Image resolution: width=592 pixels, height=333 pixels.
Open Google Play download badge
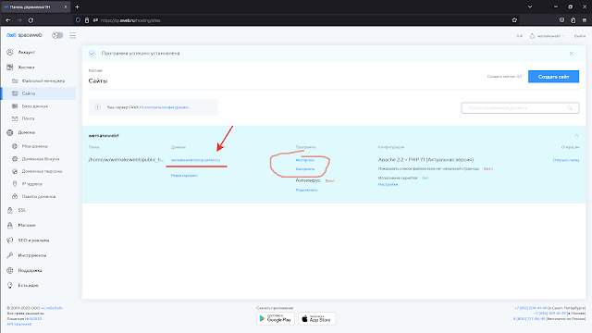pos(276,318)
